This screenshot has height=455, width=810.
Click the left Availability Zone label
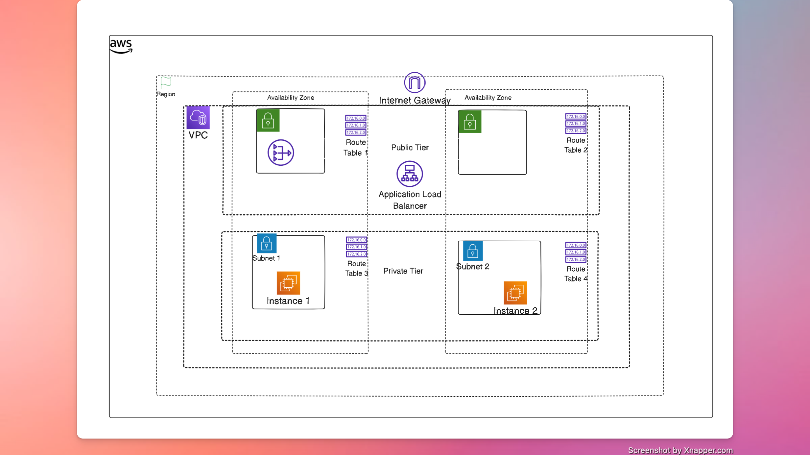(291, 98)
